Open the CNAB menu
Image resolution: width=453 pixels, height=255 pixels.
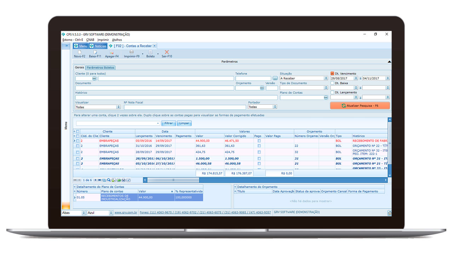click(90, 40)
